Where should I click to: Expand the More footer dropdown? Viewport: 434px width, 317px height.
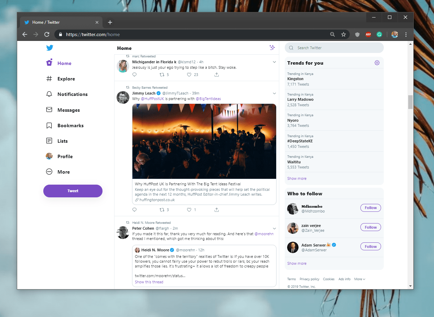point(359,279)
